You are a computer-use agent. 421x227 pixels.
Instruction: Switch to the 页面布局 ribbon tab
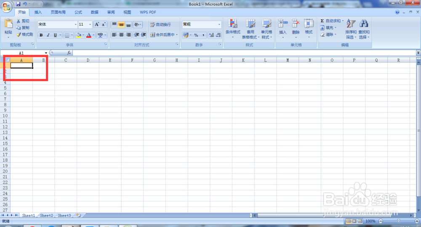58,12
